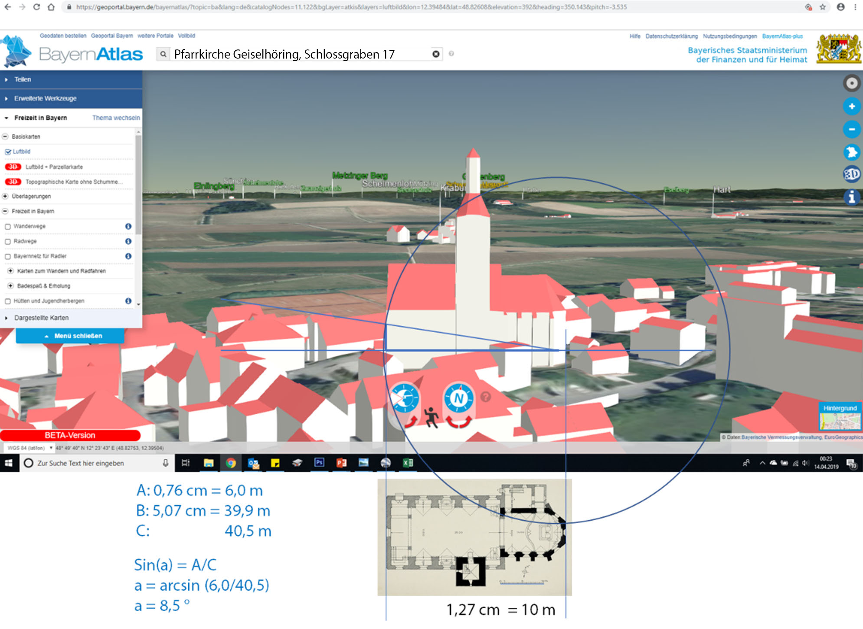Viewport: 863px width, 629px height.
Task: Expand the Teilen panel
Action: [23, 79]
